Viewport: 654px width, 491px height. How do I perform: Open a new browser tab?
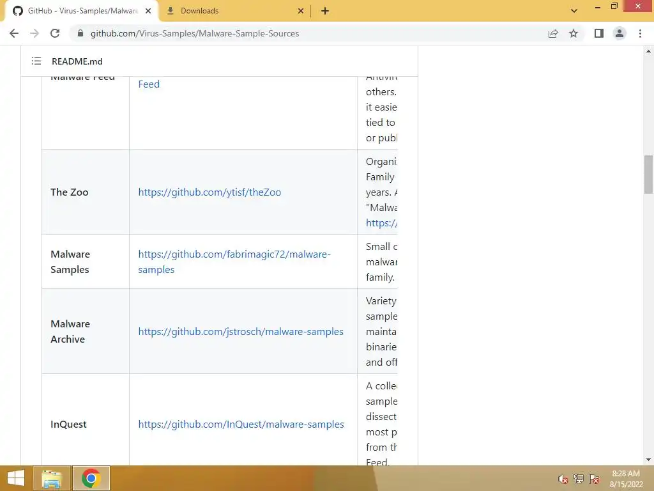click(x=325, y=11)
